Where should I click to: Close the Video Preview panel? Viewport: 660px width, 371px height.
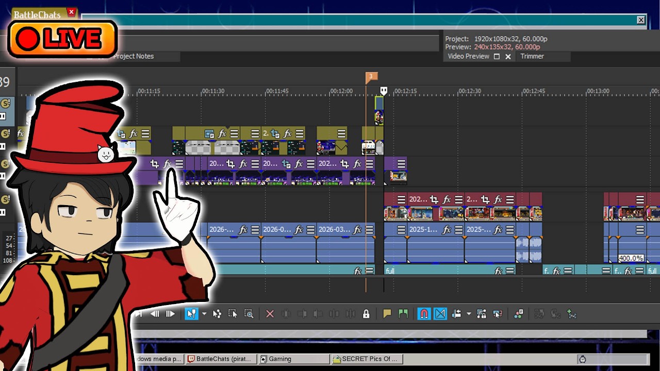(x=508, y=57)
